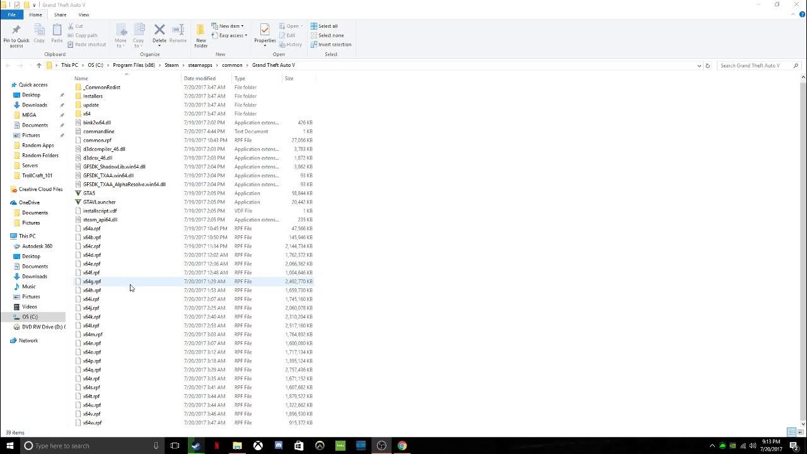Viewport: 807px width, 454px height.
Task: Open the File menu tab
Action: tap(11, 15)
